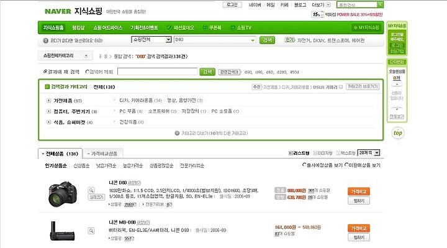
Task: Click orange 가격비교 button for 니콘 MB-D80
Action: click(x=359, y=228)
